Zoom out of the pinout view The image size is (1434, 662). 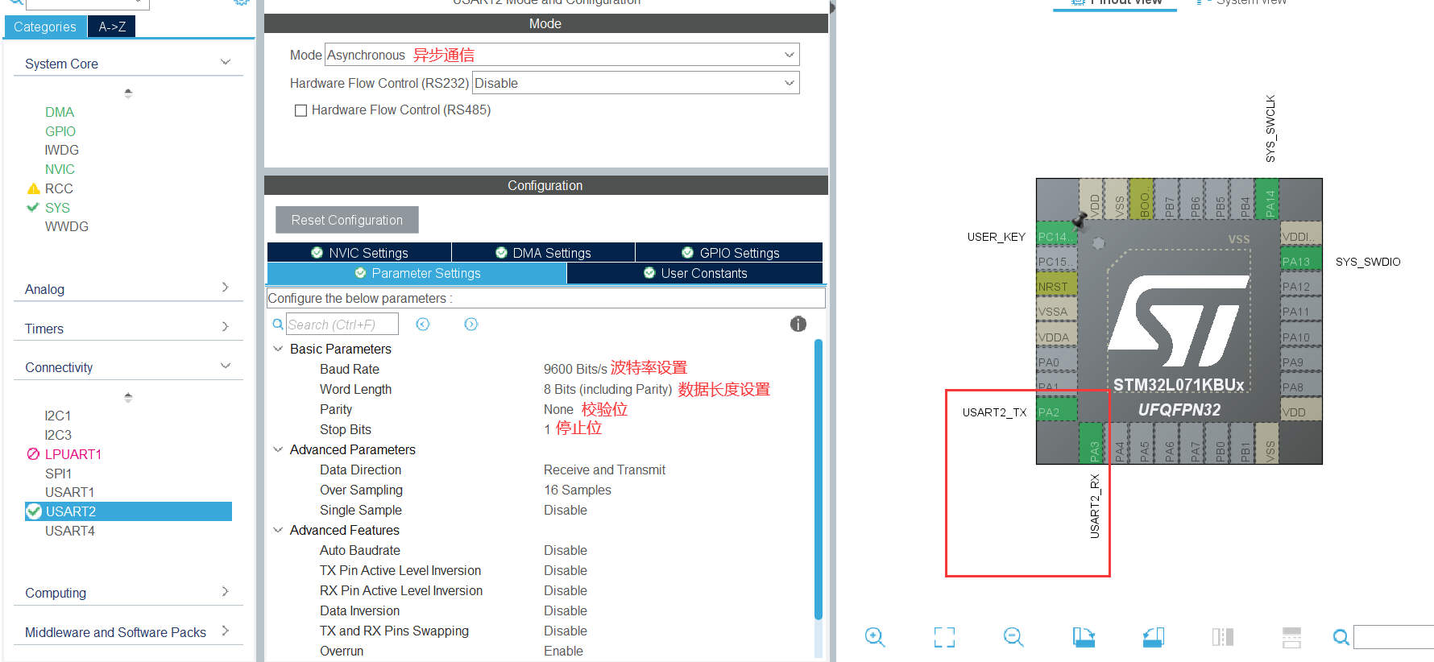point(1013,637)
